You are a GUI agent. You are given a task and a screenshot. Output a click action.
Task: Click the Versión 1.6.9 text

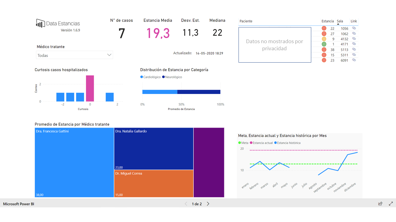[x=71, y=30]
